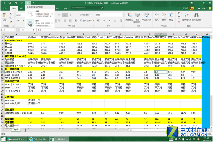Add a new sheet with plus icon
This screenshot has height=142, width=213.
pyautogui.click(x=25, y=130)
